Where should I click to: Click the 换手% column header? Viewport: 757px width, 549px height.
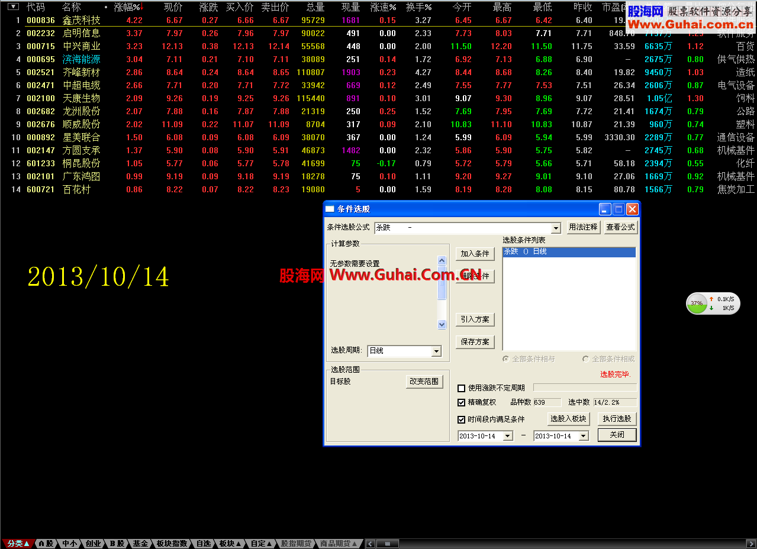[419, 7]
